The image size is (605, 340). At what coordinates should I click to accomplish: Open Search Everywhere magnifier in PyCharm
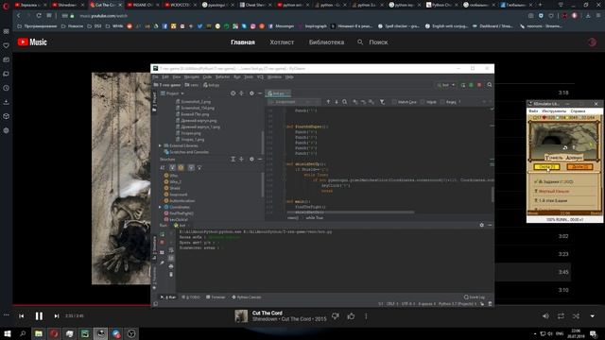(490, 85)
